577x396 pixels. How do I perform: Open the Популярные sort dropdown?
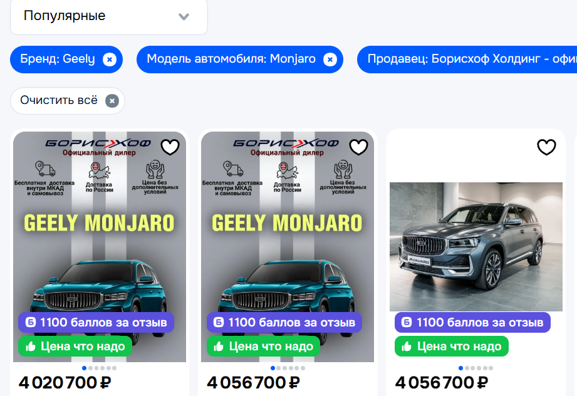point(109,16)
